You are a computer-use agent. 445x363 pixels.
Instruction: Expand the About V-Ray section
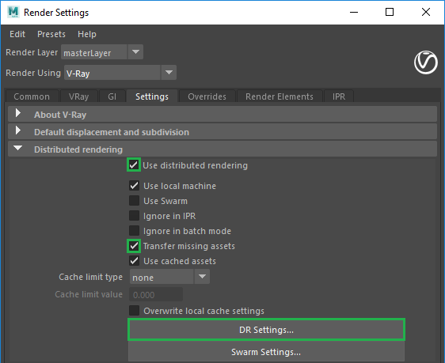pos(222,115)
